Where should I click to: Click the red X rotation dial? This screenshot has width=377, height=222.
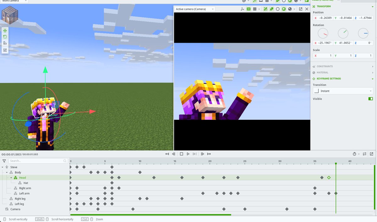323,33
